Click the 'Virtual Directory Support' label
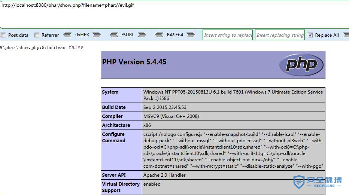 (121, 187)
